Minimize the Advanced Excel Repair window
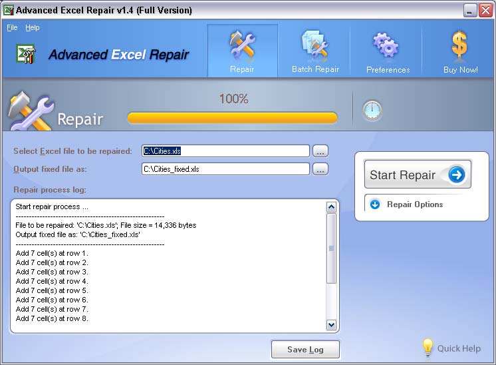 [x=470, y=11]
